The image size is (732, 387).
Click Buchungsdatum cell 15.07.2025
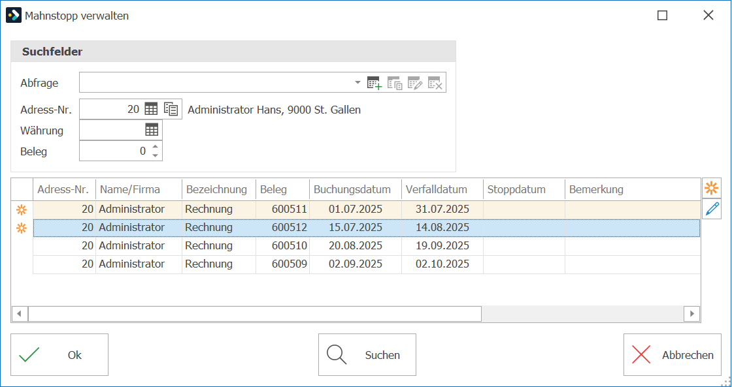[x=356, y=228]
